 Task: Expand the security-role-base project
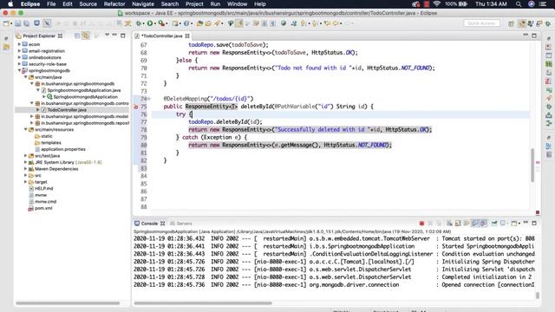[19, 64]
